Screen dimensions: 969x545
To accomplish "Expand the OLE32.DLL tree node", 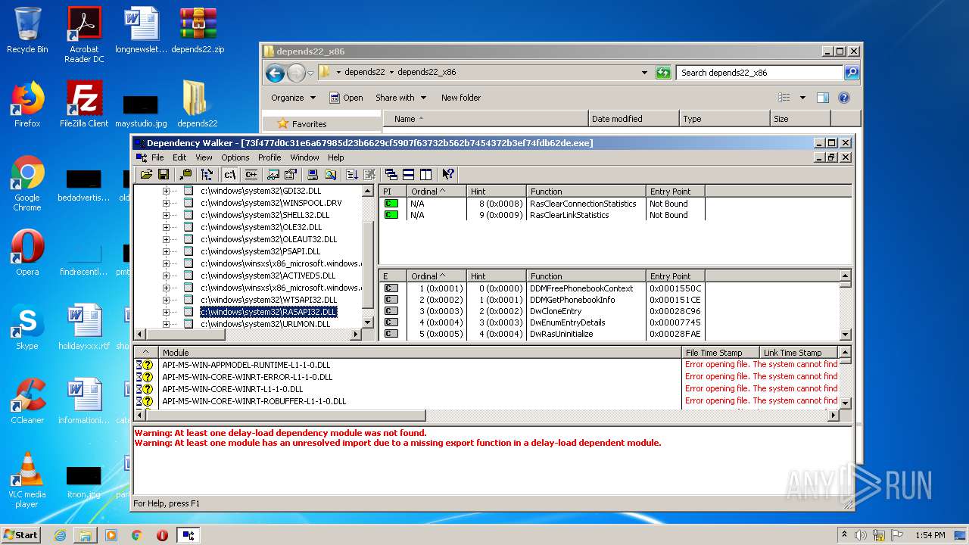I will [166, 227].
